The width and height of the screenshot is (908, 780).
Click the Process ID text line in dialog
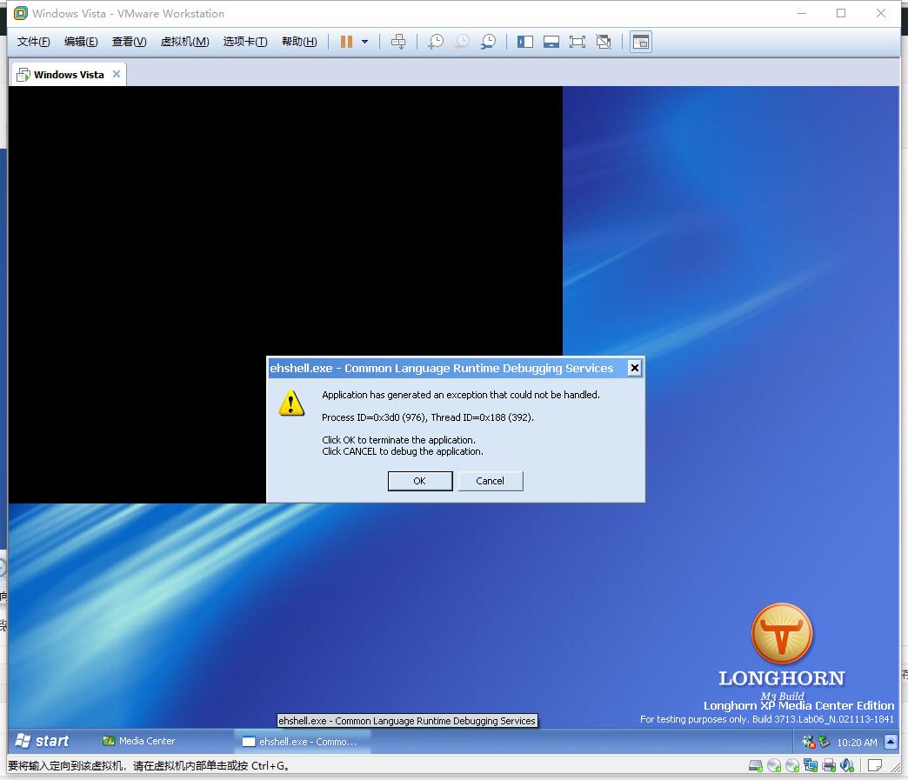[x=427, y=417]
